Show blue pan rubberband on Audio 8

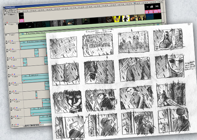tap(16, 99)
